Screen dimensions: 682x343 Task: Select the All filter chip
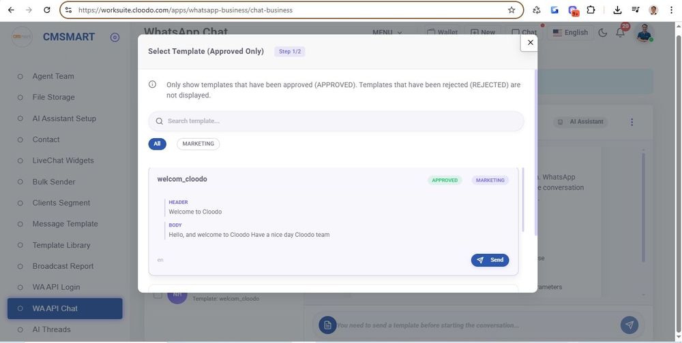coord(157,144)
